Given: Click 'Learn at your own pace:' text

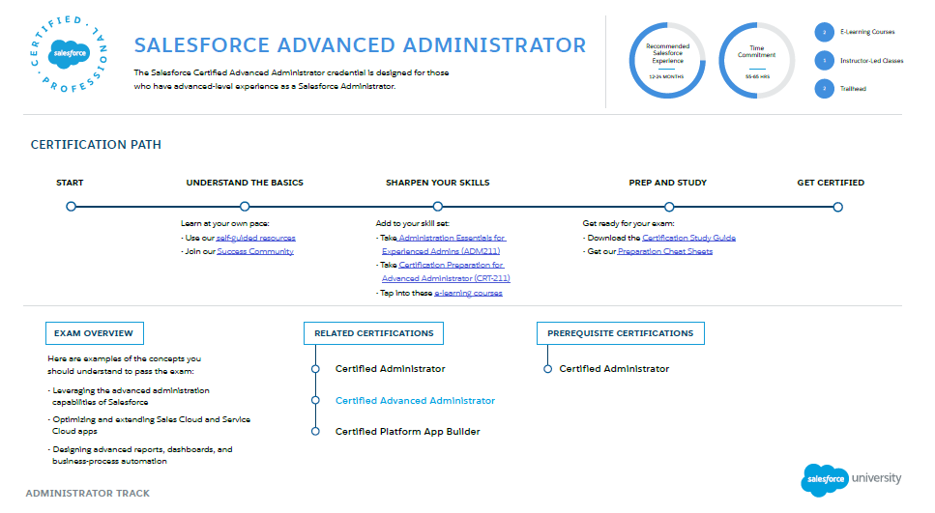Looking at the screenshot, I should (x=225, y=223).
